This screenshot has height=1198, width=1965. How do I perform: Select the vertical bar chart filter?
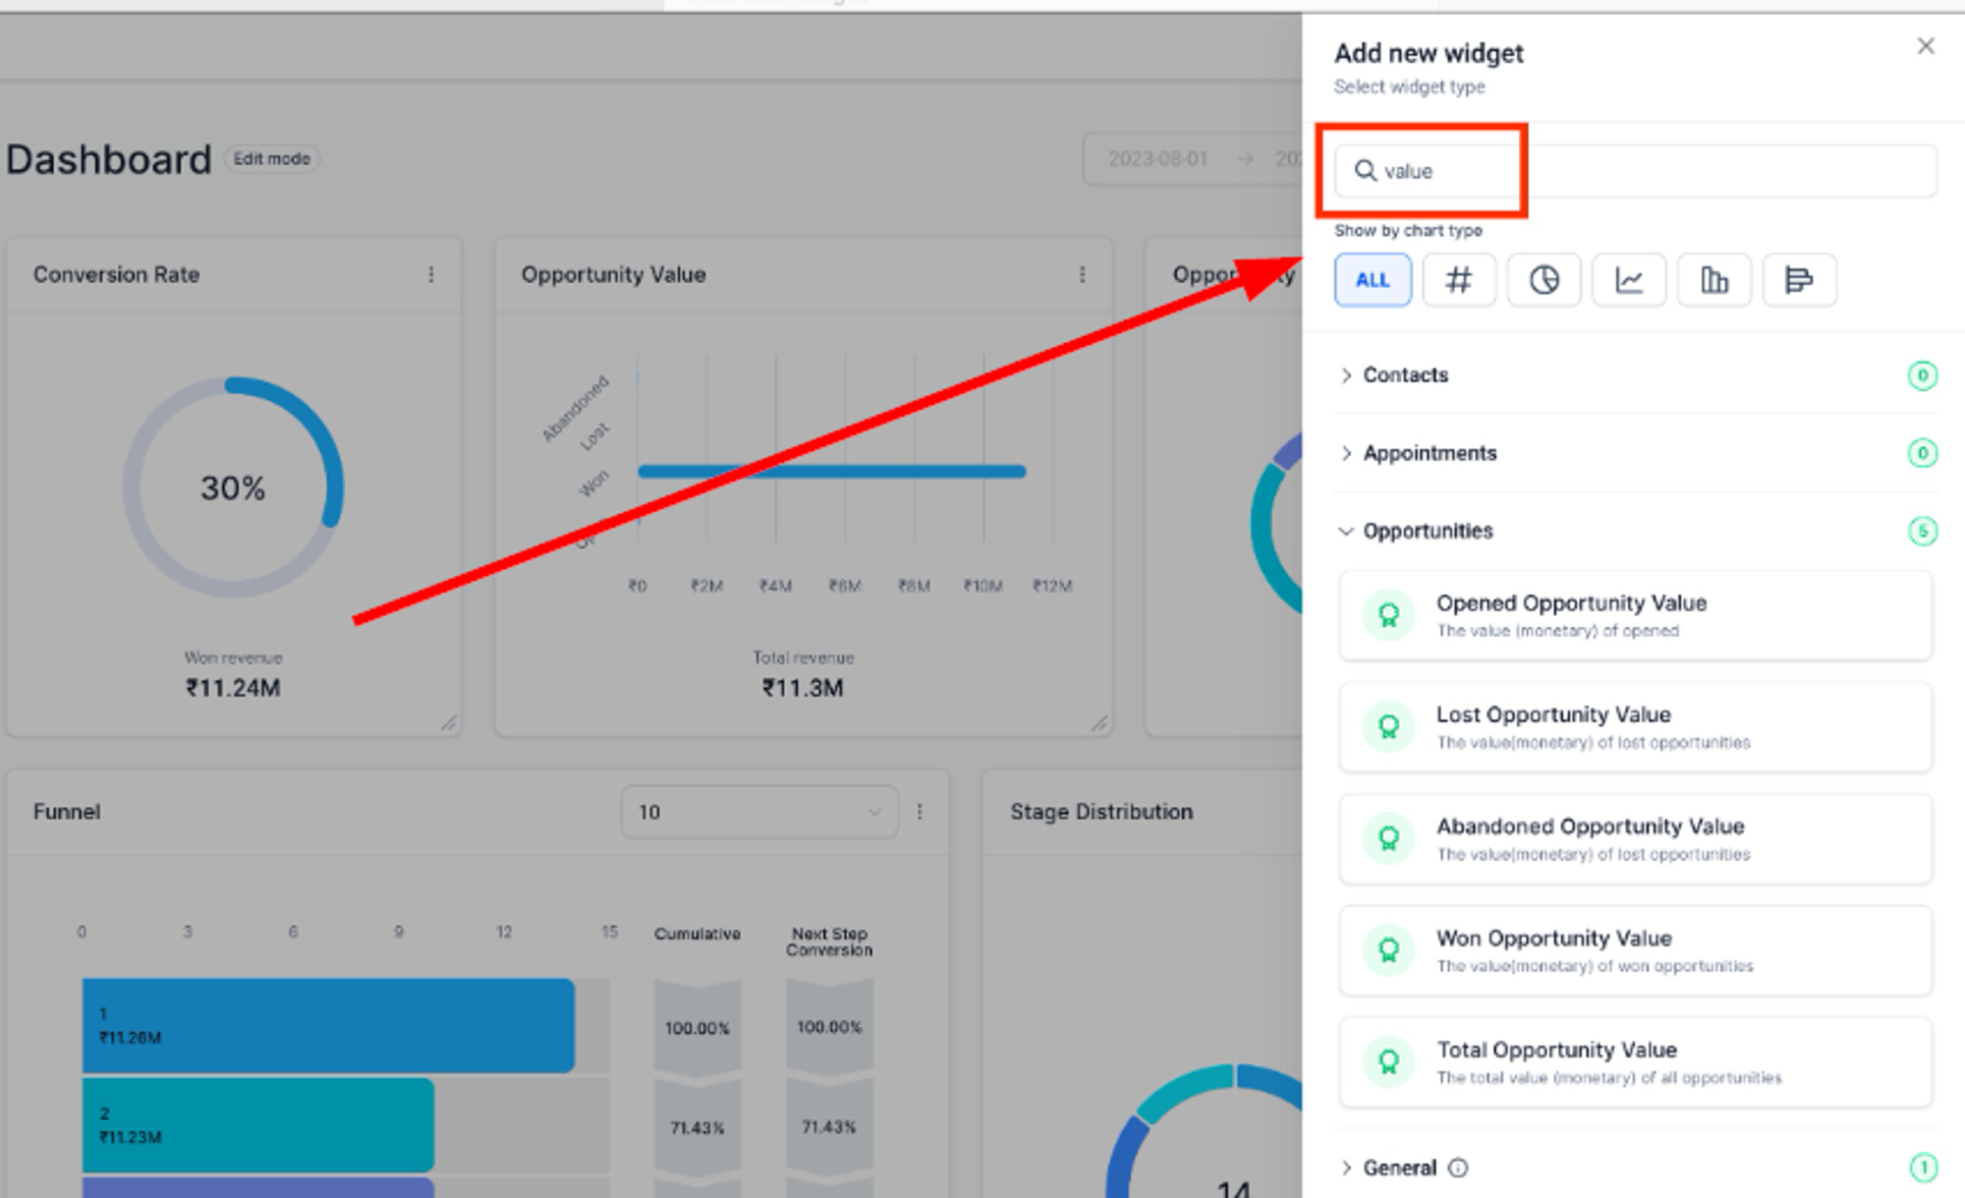tap(1714, 280)
